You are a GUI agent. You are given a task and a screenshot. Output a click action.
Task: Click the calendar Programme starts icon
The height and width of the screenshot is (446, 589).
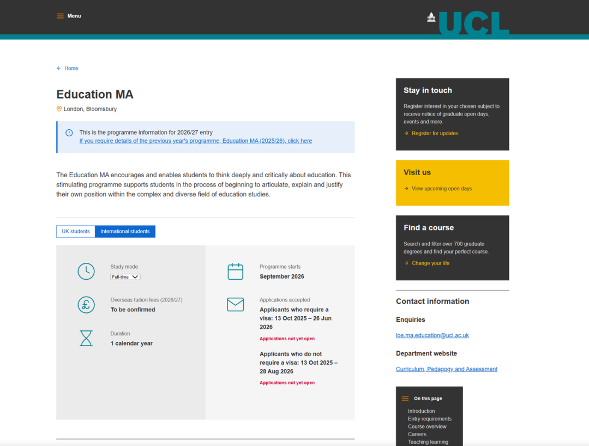point(235,272)
